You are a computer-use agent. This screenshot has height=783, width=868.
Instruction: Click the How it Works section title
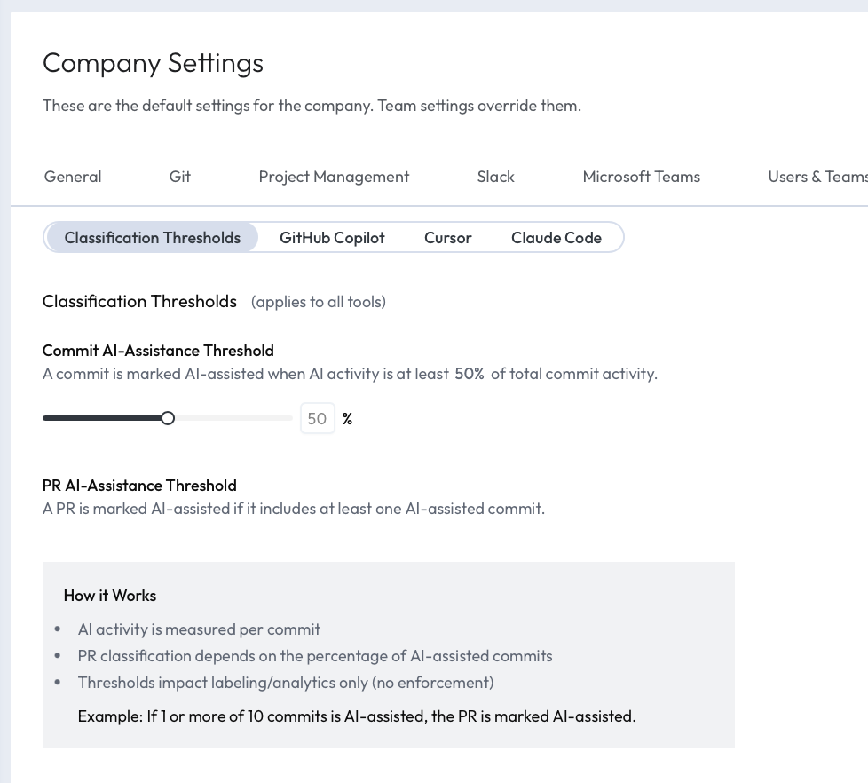click(x=109, y=596)
